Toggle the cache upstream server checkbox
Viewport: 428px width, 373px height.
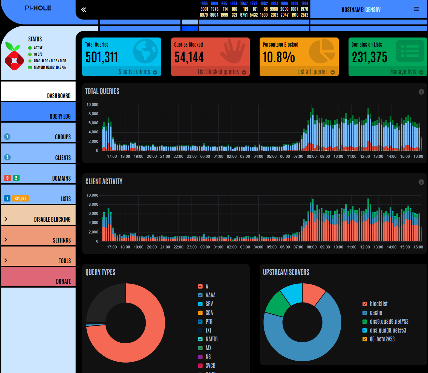[x=365, y=313]
